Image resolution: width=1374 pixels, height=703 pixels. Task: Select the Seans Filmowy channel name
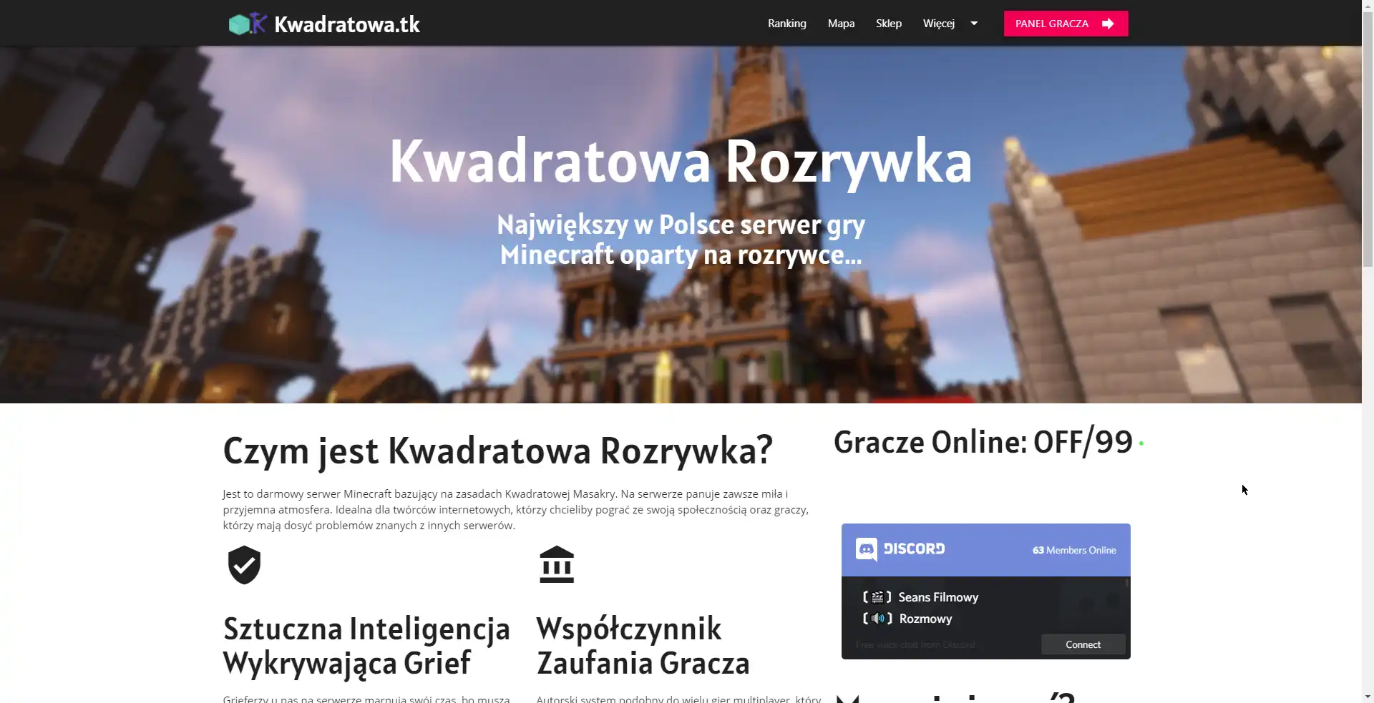point(937,596)
